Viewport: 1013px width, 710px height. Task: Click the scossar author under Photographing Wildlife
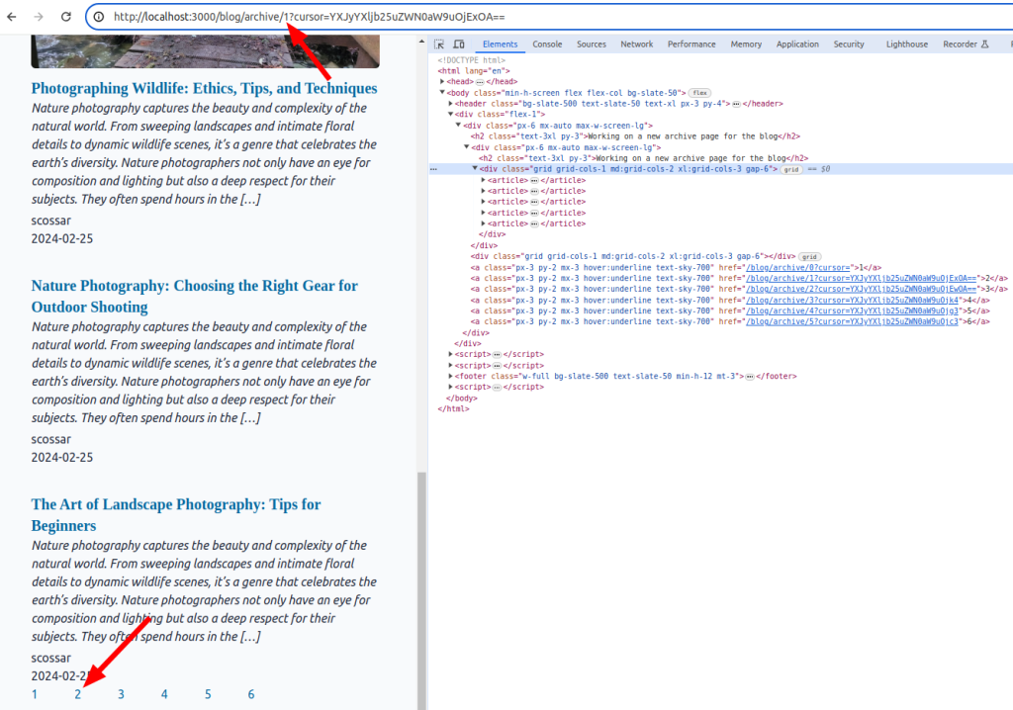click(x=51, y=221)
